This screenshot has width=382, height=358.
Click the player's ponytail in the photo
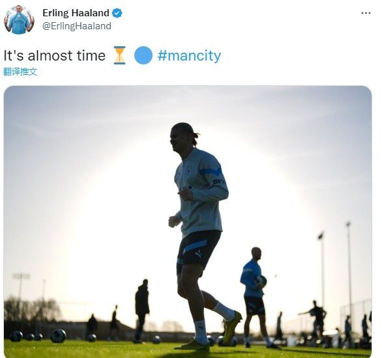[196, 139]
